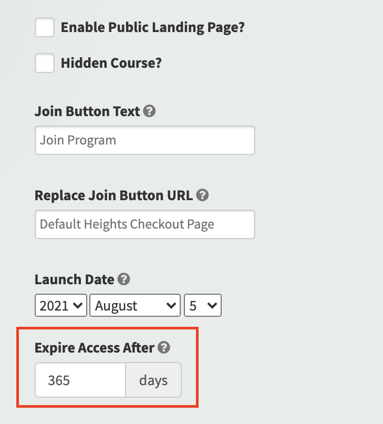The height and width of the screenshot is (424, 383).
Task: Tick the Hidden Course checkbox
Action: [45, 63]
